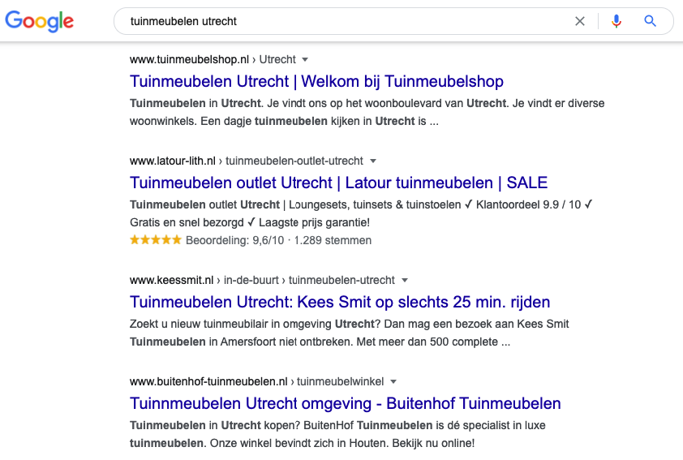
Task: Expand dropdown arrow next to latour-lith.nl URL
Action: 373,161
